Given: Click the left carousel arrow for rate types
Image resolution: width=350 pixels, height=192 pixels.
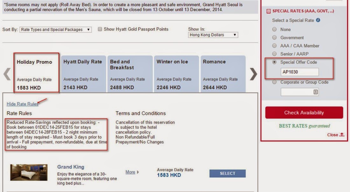Looking at the screenshot, I should click(7, 74).
